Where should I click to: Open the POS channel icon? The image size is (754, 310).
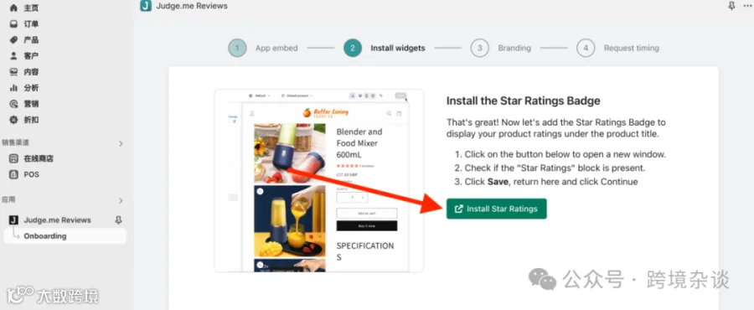(x=14, y=174)
